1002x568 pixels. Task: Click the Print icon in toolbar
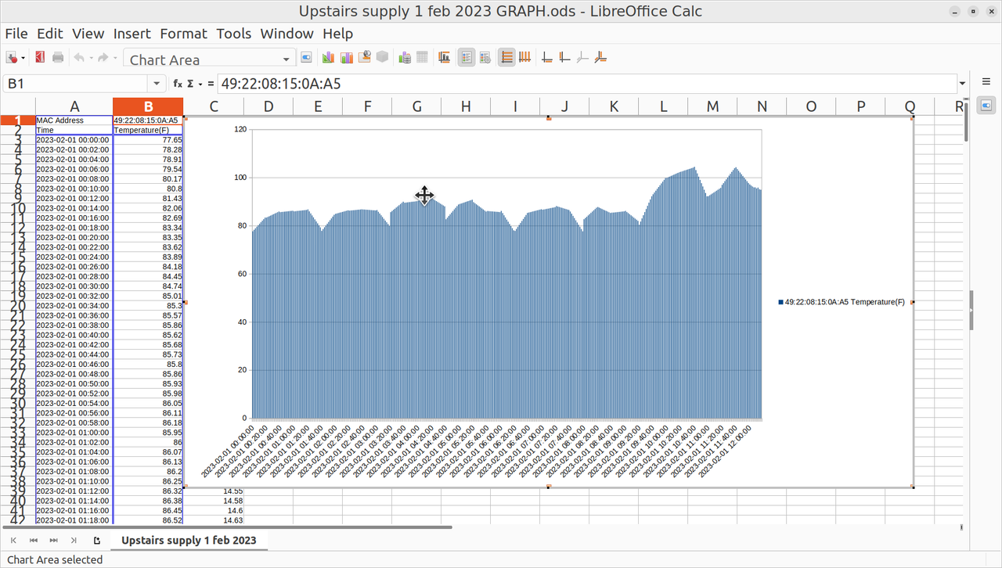[58, 57]
